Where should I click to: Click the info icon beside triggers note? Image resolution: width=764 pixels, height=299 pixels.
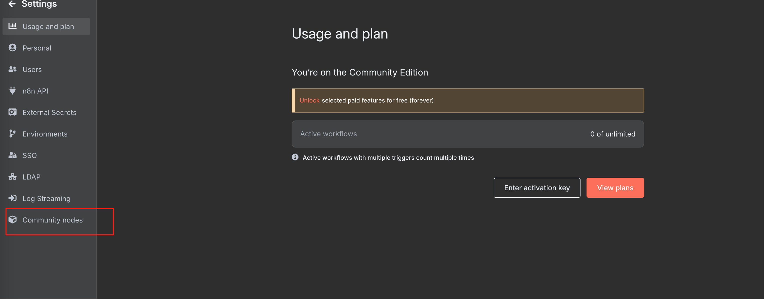pyautogui.click(x=295, y=157)
